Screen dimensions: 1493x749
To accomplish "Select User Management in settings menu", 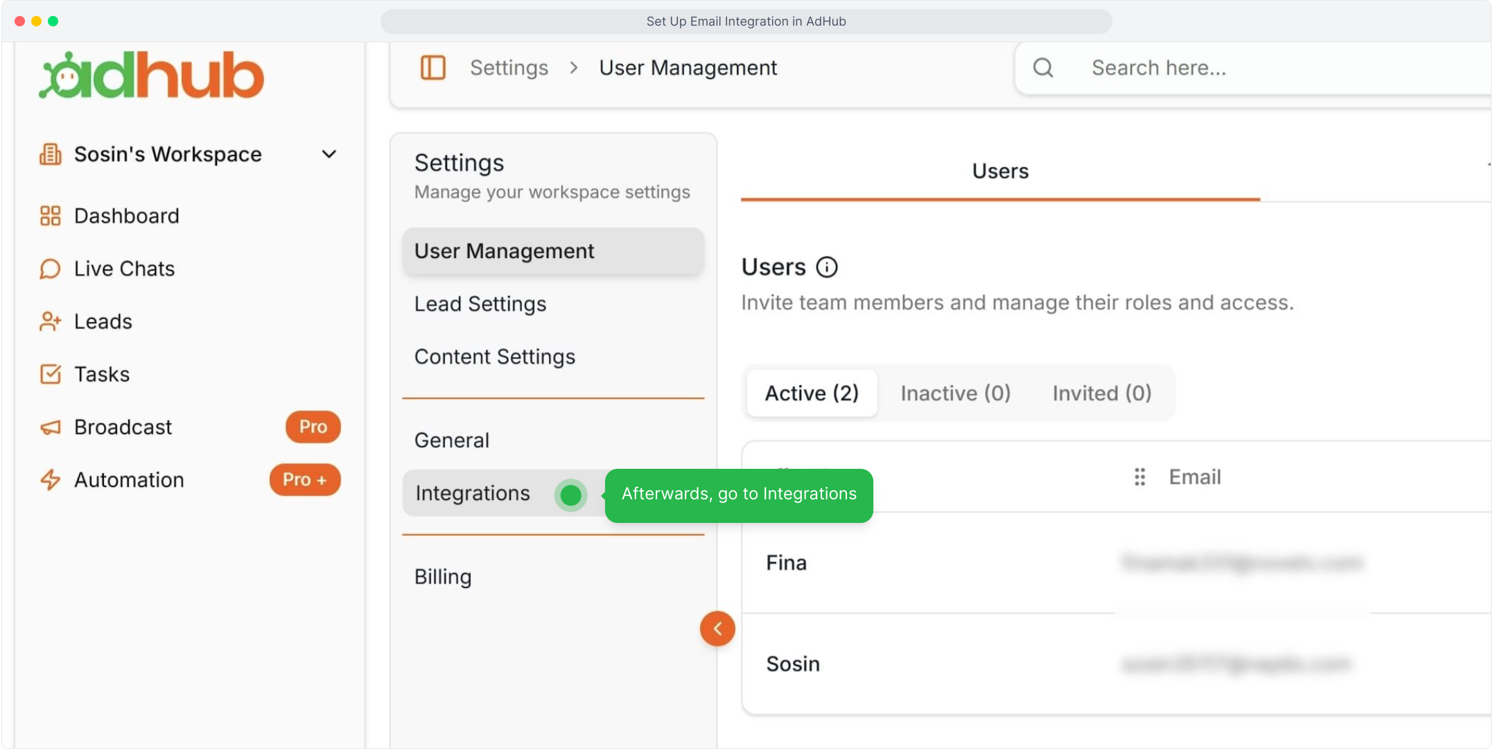I will (553, 251).
